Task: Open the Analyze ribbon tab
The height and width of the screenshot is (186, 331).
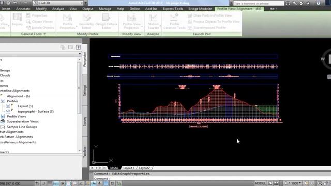Action: [x=58, y=9]
